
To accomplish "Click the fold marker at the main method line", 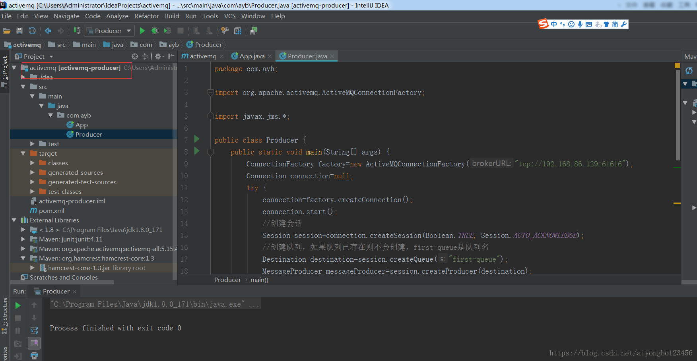I will (211, 152).
